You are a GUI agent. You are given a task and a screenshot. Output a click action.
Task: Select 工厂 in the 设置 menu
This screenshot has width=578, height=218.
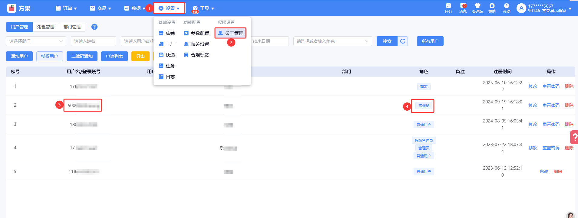167,44
